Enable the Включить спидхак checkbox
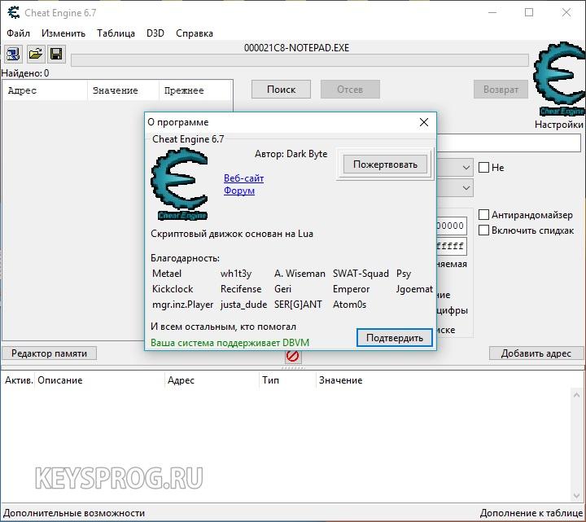Viewport: 586px width, 522px height. 483,230
